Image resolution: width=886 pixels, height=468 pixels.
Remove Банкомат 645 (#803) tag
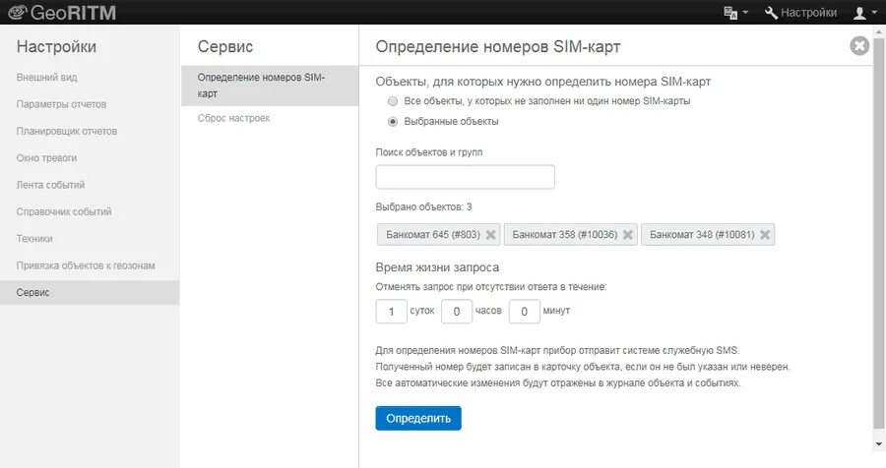pyautogui.click(x=490, y=234)
